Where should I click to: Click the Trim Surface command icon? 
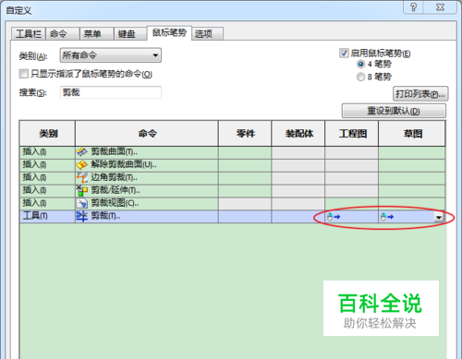pyautogui.click(x=81, y=152)
